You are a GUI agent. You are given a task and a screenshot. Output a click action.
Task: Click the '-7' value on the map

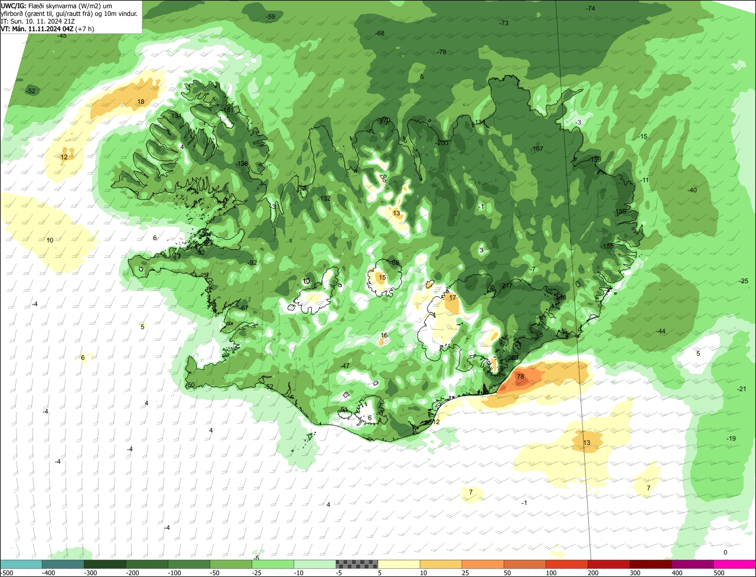tap(532, 270)
